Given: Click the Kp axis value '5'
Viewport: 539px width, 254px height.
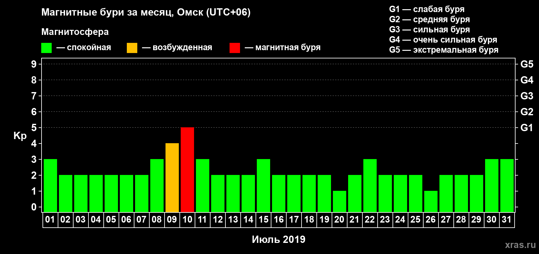Looking at the screenshot, I should pyautogui.click(x=34, y=128).
